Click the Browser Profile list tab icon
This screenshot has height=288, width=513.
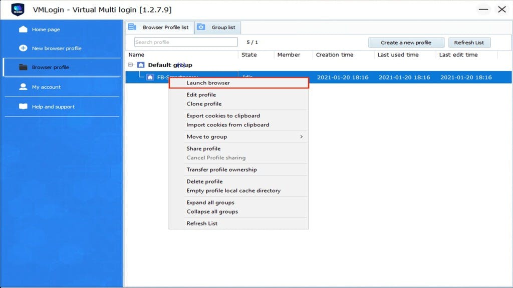tap(132, 27)
